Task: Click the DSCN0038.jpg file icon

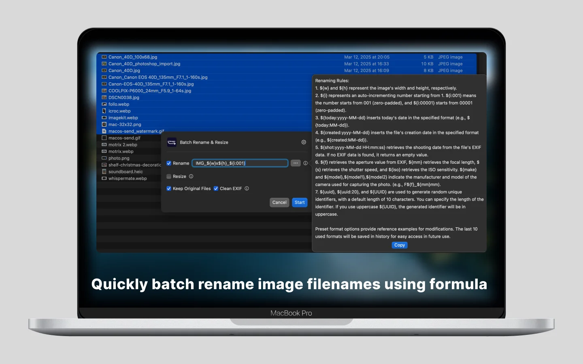Action: click(104, 97)
